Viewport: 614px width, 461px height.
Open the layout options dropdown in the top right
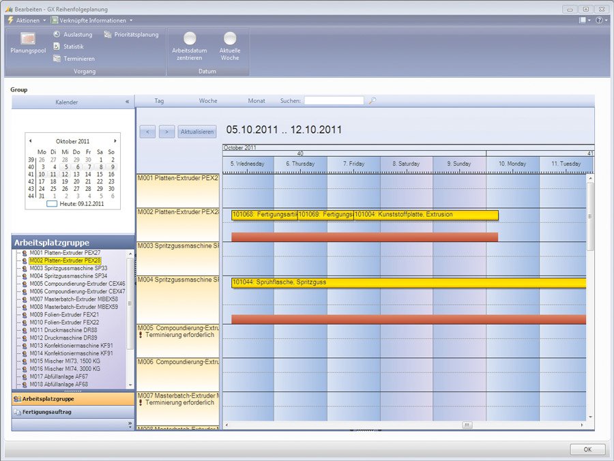click(585, 20)
